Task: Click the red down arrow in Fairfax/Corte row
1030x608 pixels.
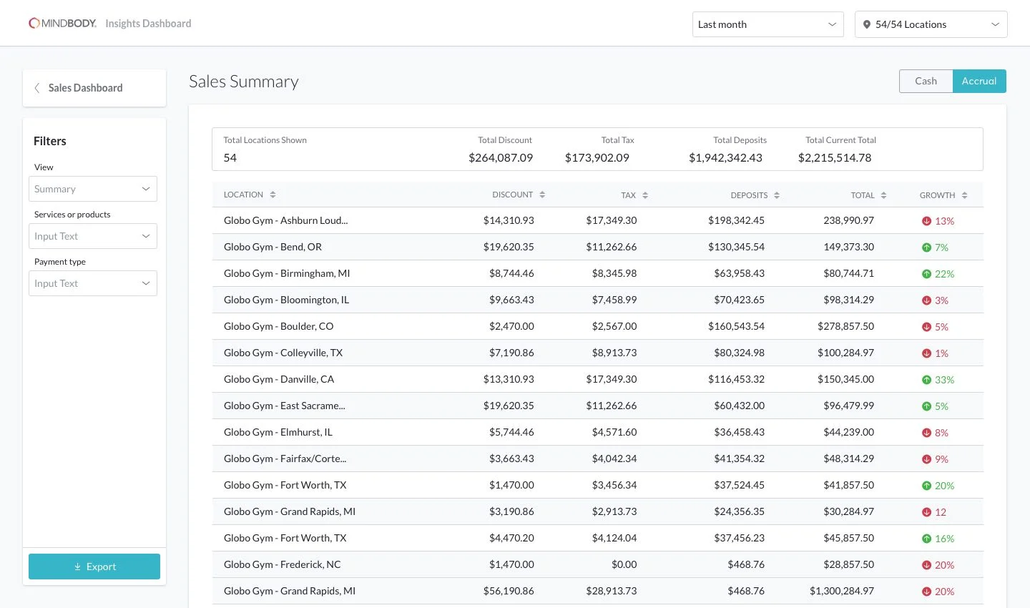Action: 926,459
